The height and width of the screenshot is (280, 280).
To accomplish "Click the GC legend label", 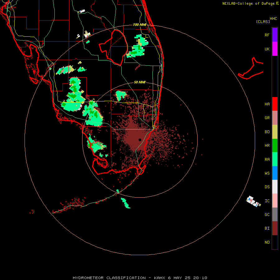I will pyautogui.click(x=267, y=215).
